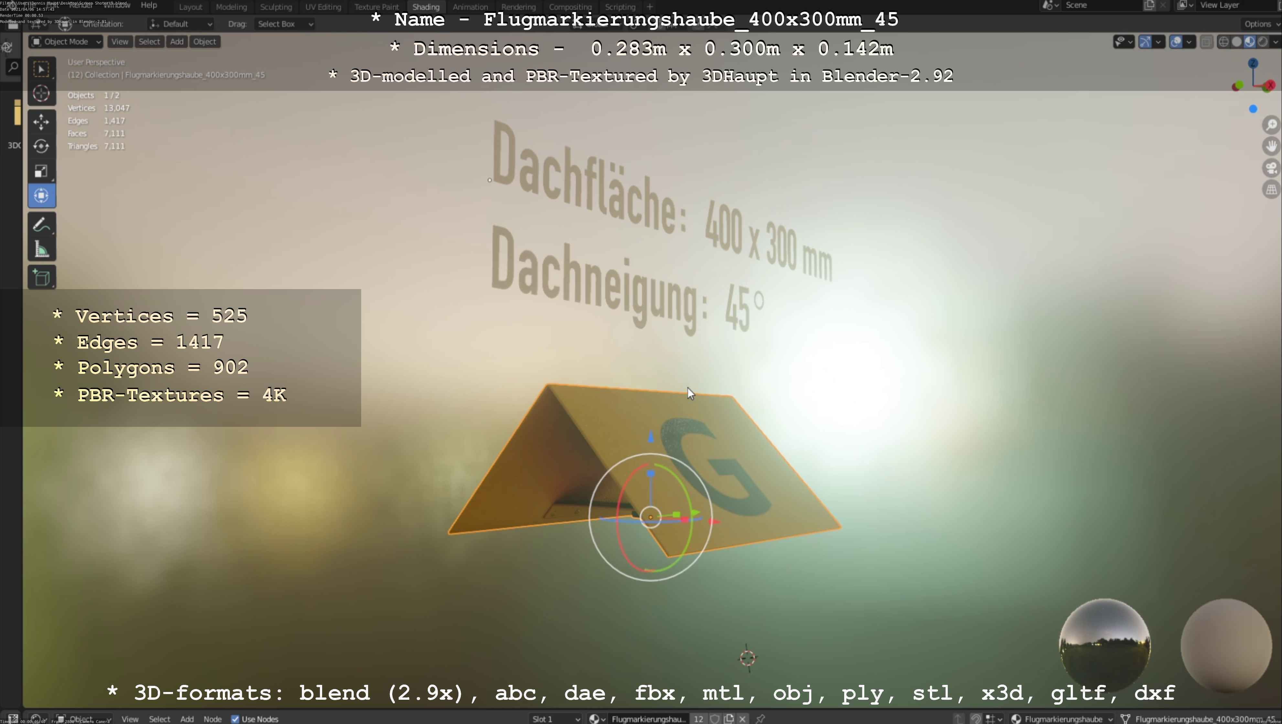Select the Cursor tool icon

tap(41, 93)
